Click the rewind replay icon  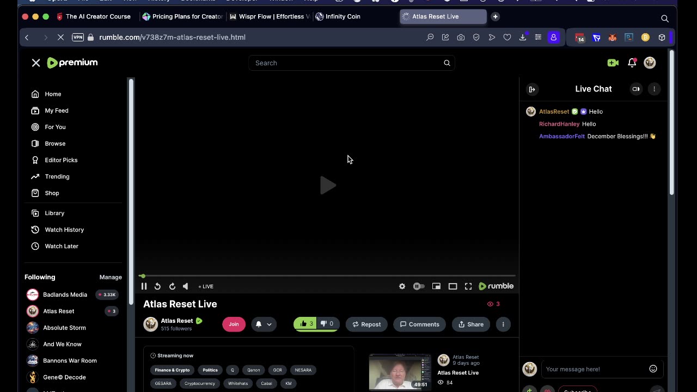(157, 286)
